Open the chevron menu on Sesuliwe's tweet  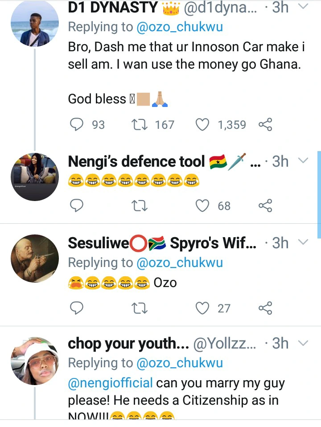pyautogui.click(x=303, y=242)
